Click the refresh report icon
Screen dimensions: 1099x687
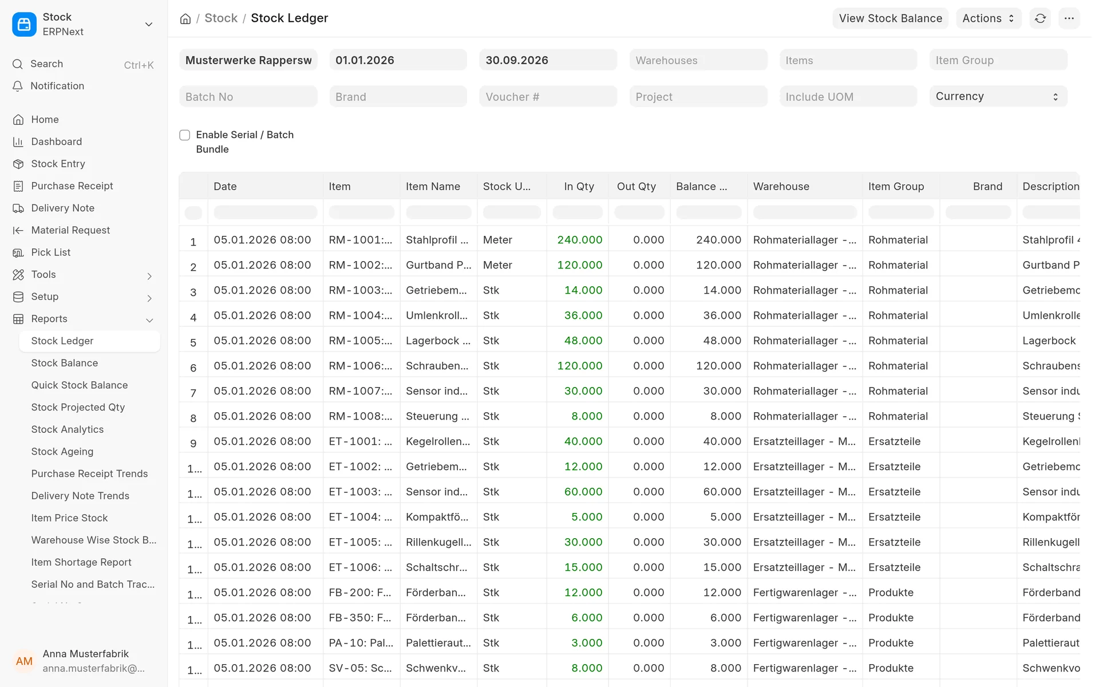1040,18
